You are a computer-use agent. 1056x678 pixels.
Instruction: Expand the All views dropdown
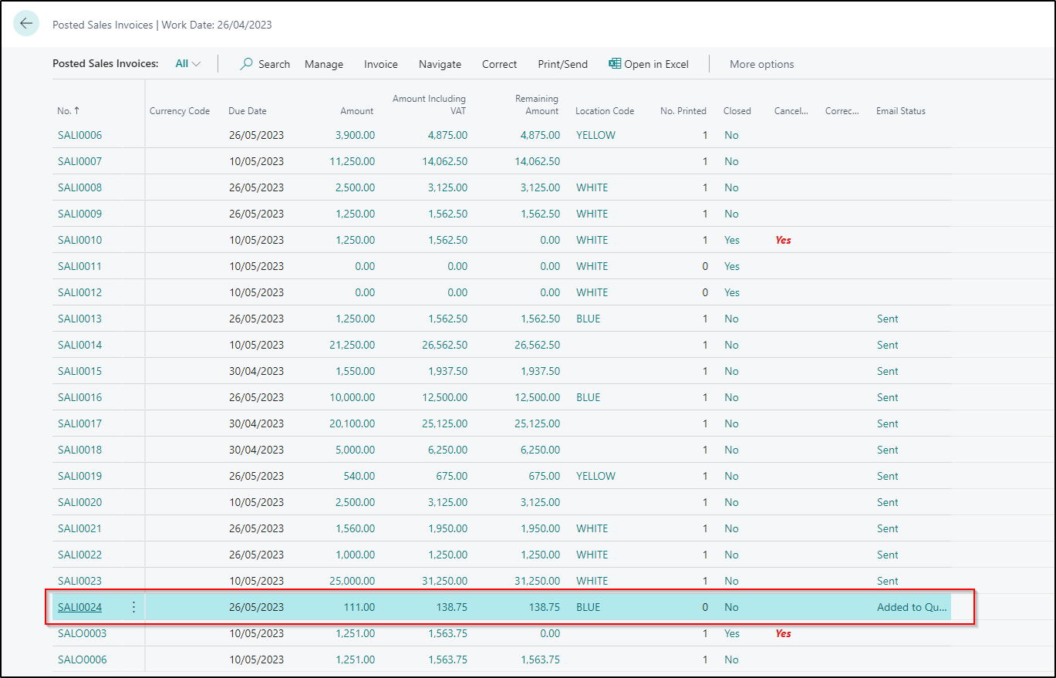[x=187, y=64]
